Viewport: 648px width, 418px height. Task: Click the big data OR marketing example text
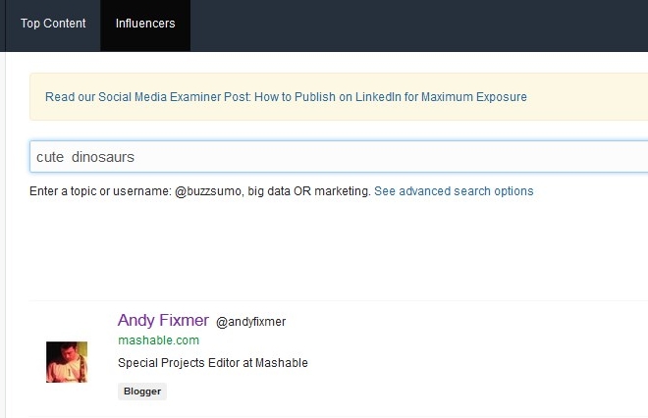(x=308, y=191)
